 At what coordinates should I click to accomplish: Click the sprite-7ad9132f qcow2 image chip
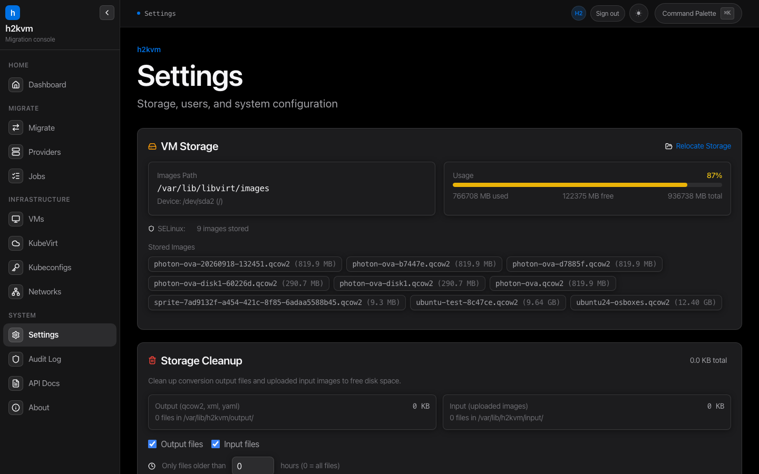point(277,303)
